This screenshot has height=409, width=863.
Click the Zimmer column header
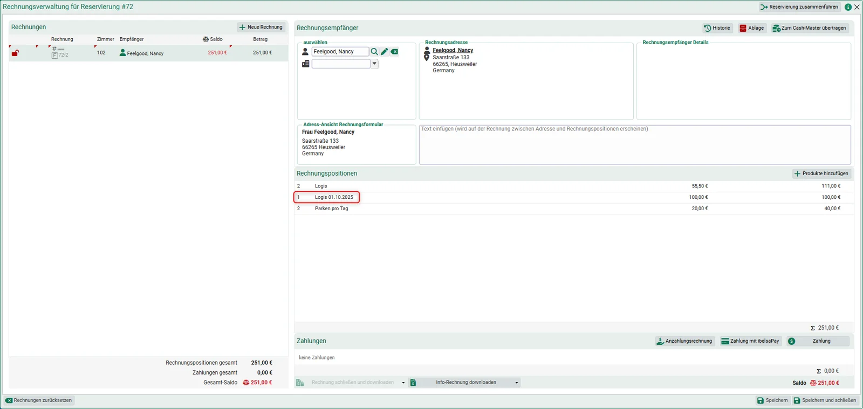point(106,39)
